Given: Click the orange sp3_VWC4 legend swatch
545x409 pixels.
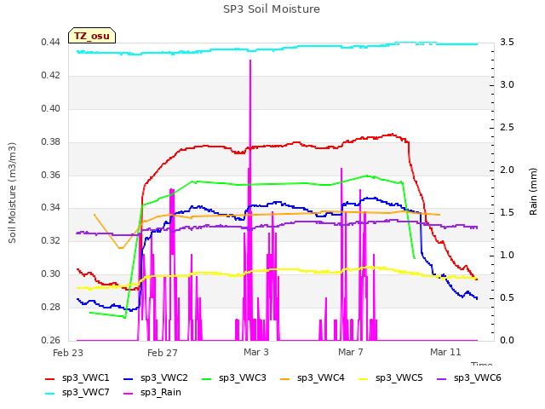Looking at the screenshot, I should coord(285,379).
